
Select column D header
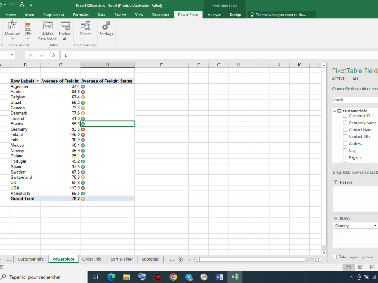click(107, 65)
